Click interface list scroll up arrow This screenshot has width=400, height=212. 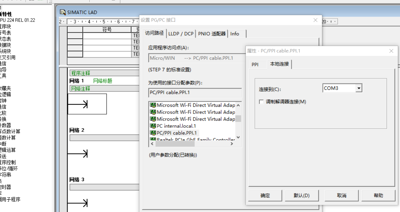click(x=238, y=105)
